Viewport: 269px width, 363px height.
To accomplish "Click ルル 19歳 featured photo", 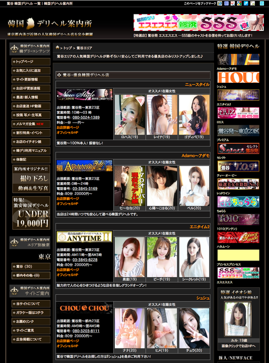I will tap(238, 319).
